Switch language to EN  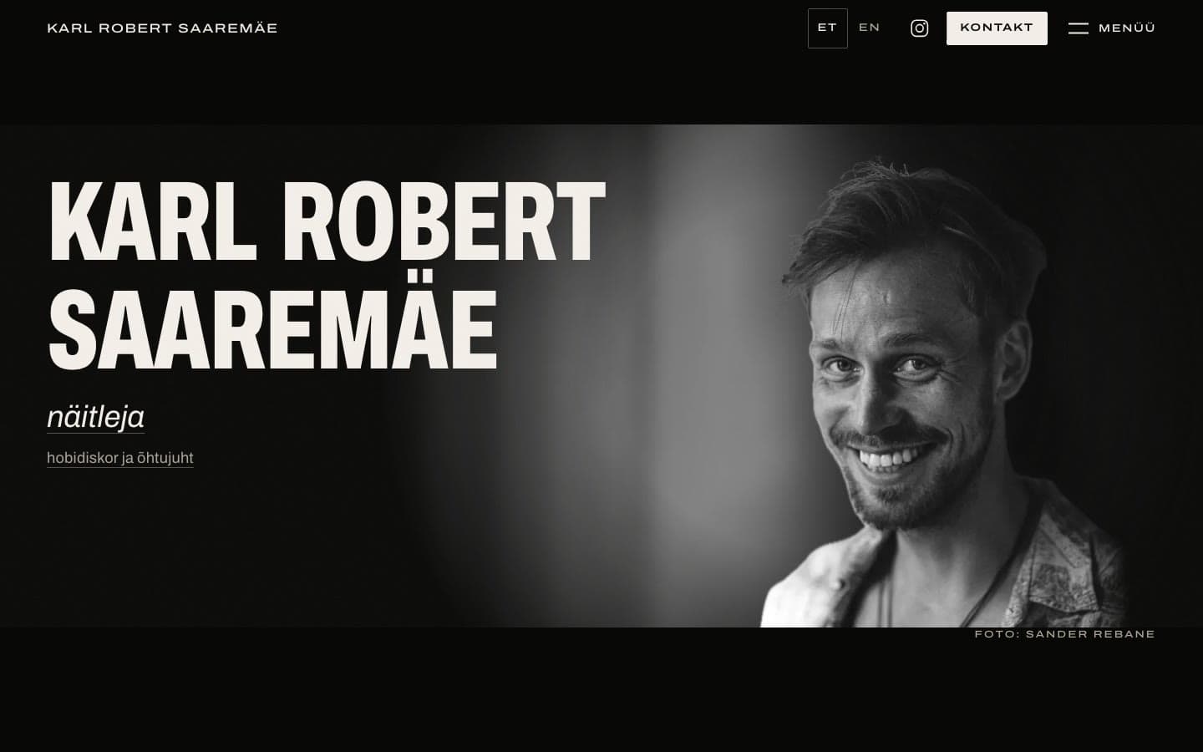click(869, 28)
